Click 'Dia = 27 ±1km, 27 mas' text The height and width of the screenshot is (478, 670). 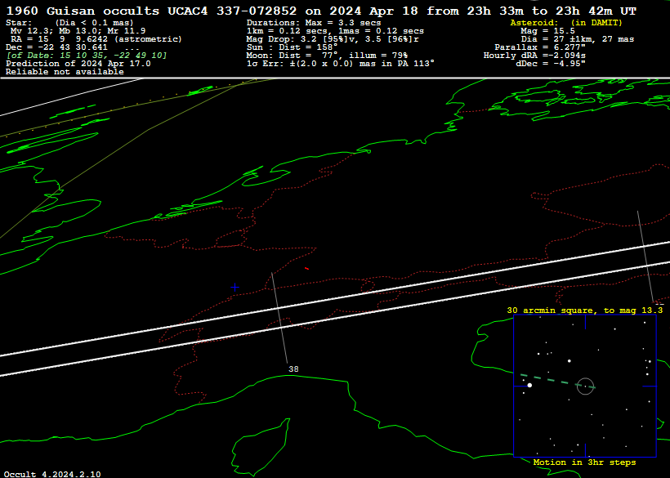click(578, 39)
